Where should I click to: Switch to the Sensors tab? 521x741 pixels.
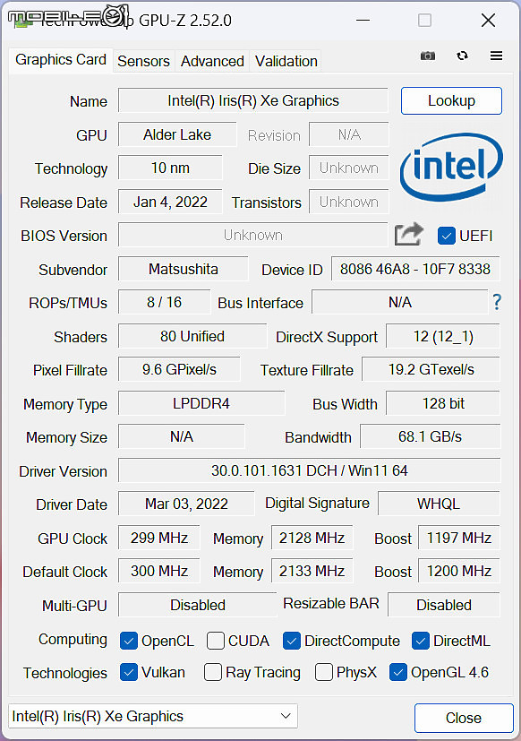click(x=143, y=61)
